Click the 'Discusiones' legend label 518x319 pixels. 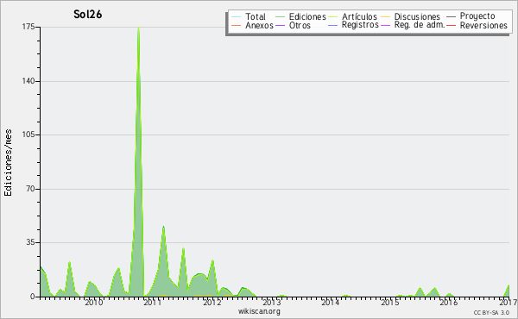click(417, 17)
